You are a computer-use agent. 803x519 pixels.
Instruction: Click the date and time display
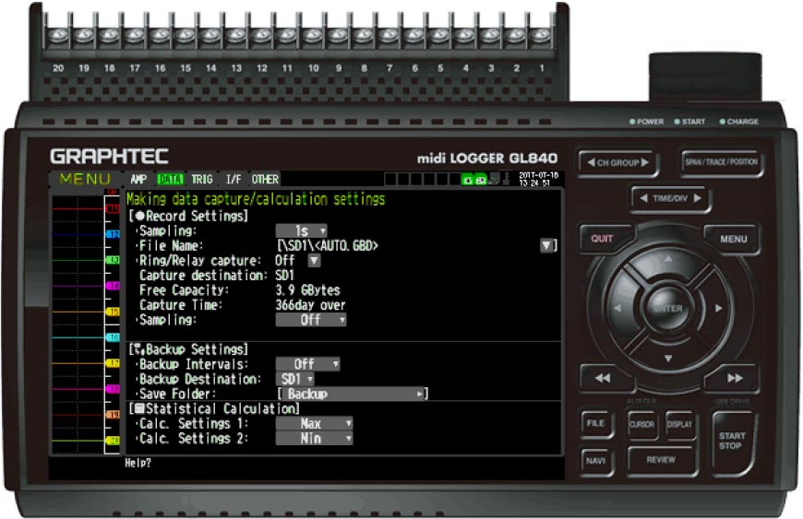(x=538, y=179)
